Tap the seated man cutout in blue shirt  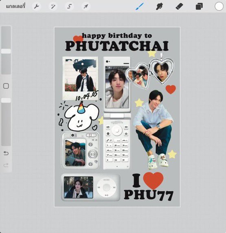pos(153,130)
